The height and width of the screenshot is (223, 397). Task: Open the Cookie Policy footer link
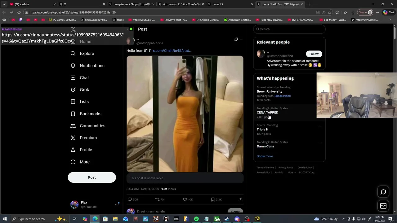point(305,168)
